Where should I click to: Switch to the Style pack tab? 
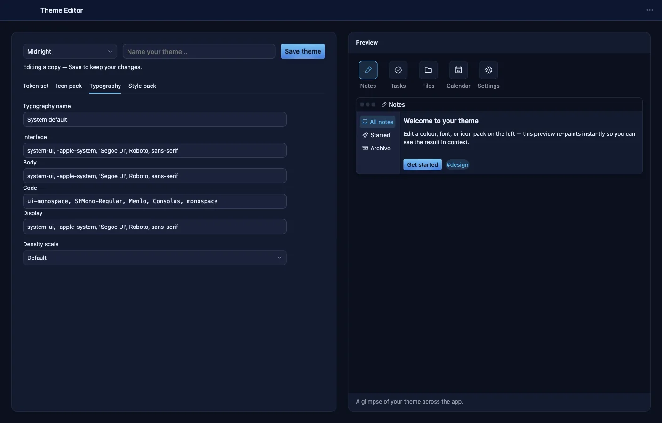coord(142,86)
